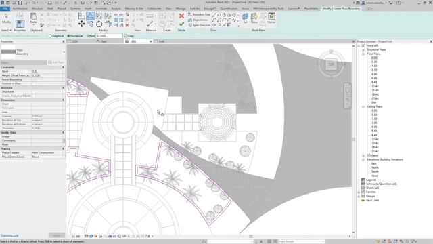The width and height of the screenshot is (433, 244).
Task: Delete with the red X in Modify panel
Action: click(127, 26)
